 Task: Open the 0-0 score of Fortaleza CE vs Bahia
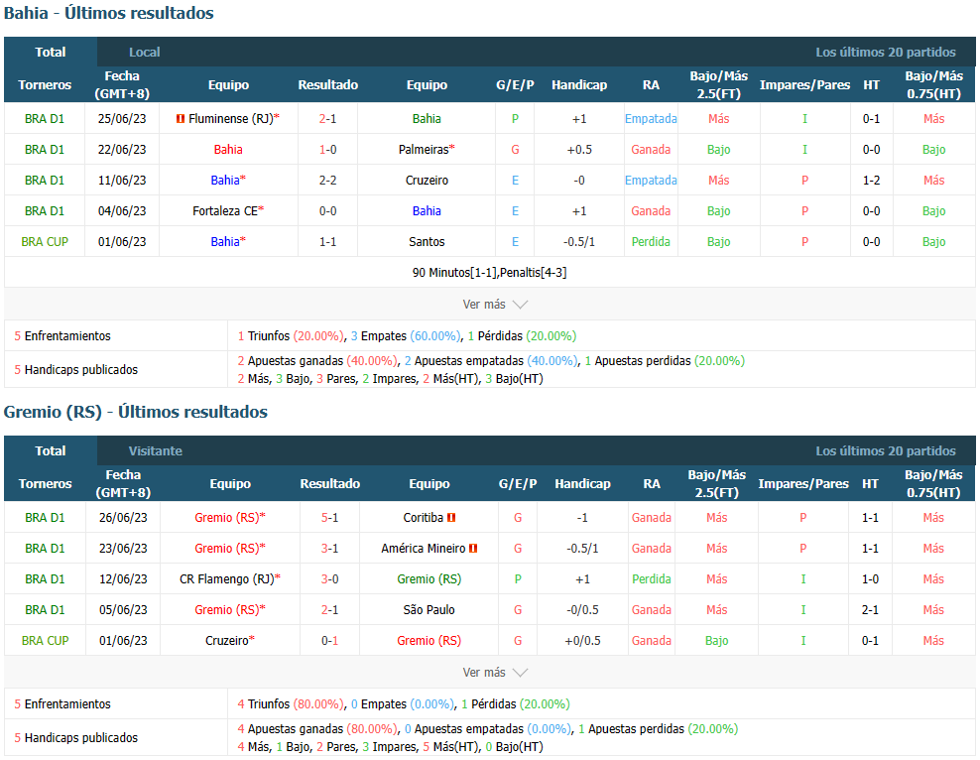[328, 211]
